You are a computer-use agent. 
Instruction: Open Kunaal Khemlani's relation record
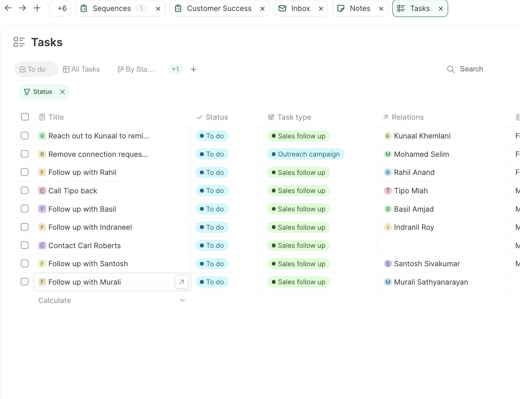pyautogui.click(x=422, y=136)
